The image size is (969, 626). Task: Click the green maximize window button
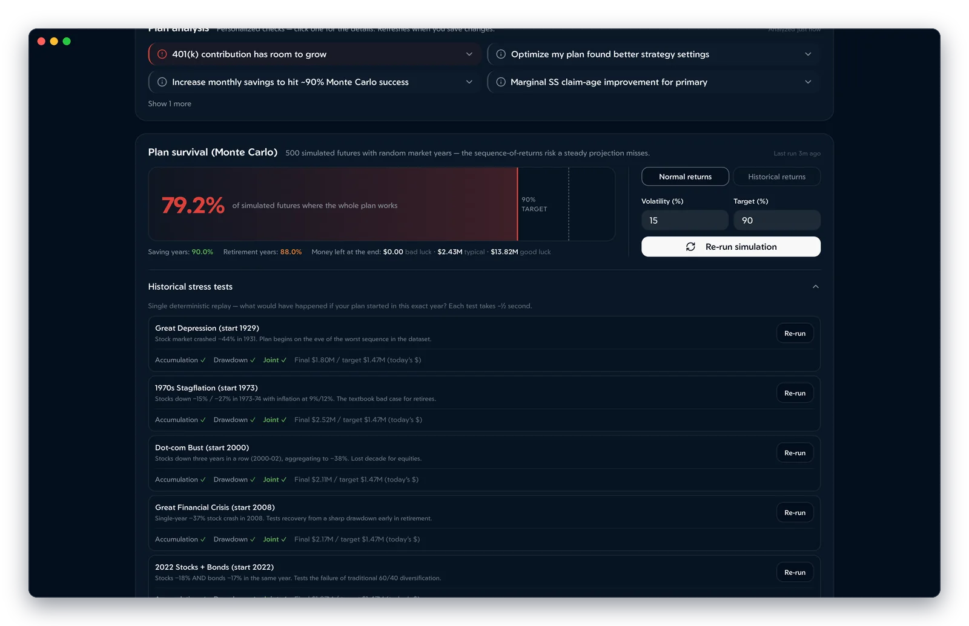coord(67,41)
